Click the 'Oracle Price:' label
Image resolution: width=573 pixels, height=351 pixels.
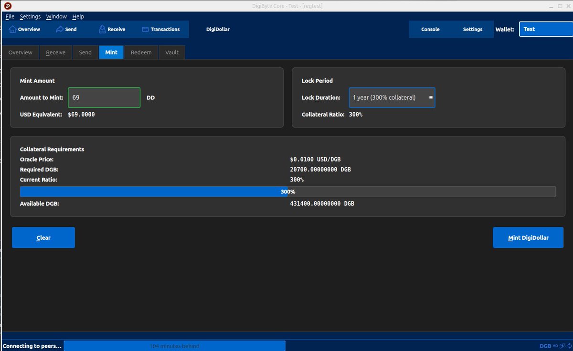click(x=37, y=160)
